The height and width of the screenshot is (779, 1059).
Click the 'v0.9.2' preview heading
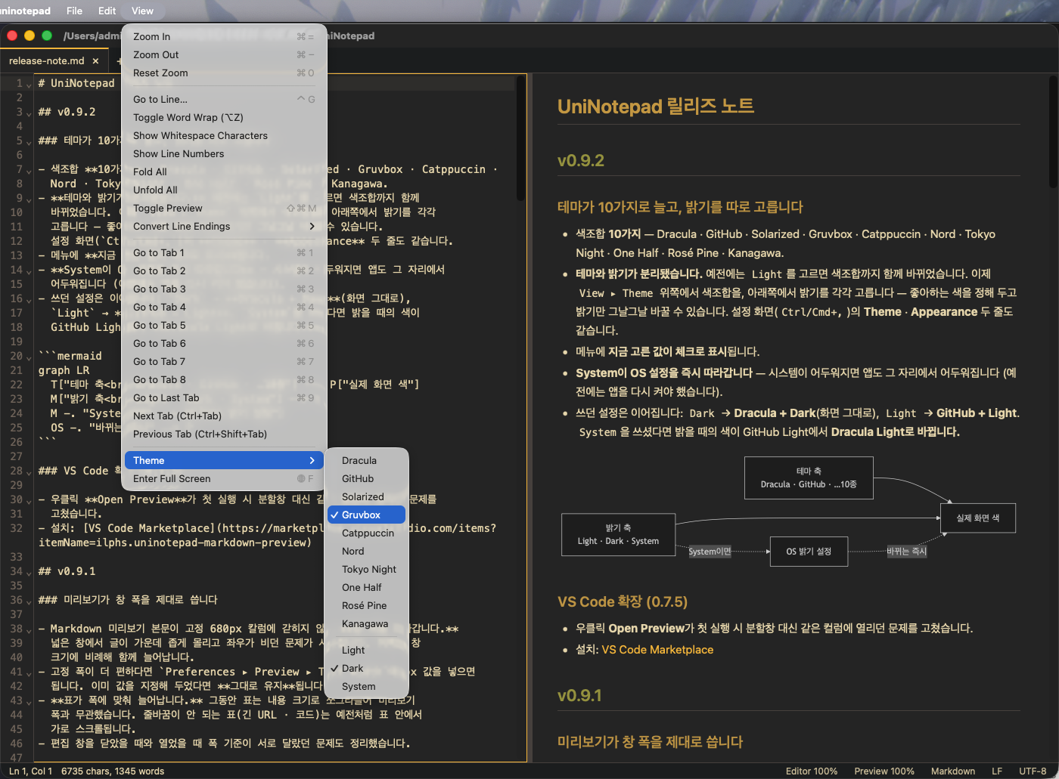point(581,160)
